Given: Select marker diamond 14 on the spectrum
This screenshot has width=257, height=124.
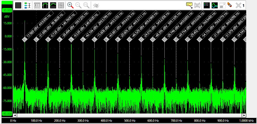Looking at the screenshot, I should [x=176, y=40].
